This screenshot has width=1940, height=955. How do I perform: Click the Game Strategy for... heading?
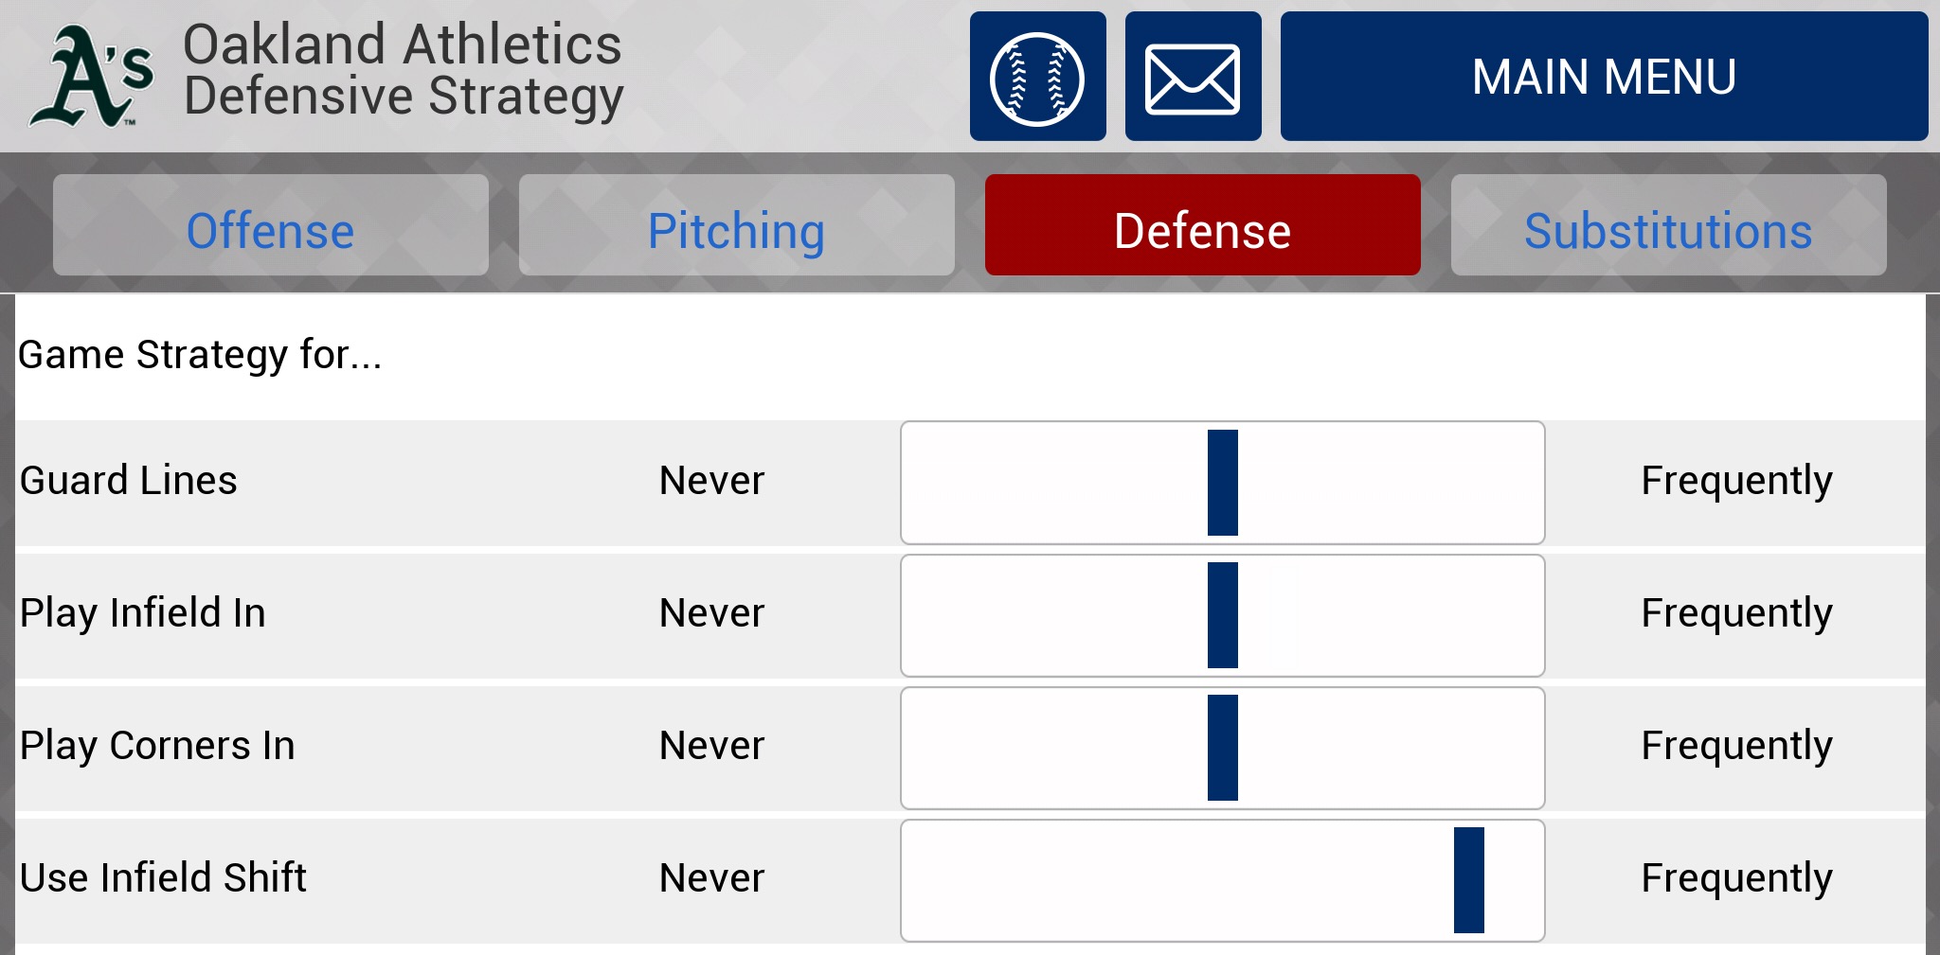click(x=200, y=355)
